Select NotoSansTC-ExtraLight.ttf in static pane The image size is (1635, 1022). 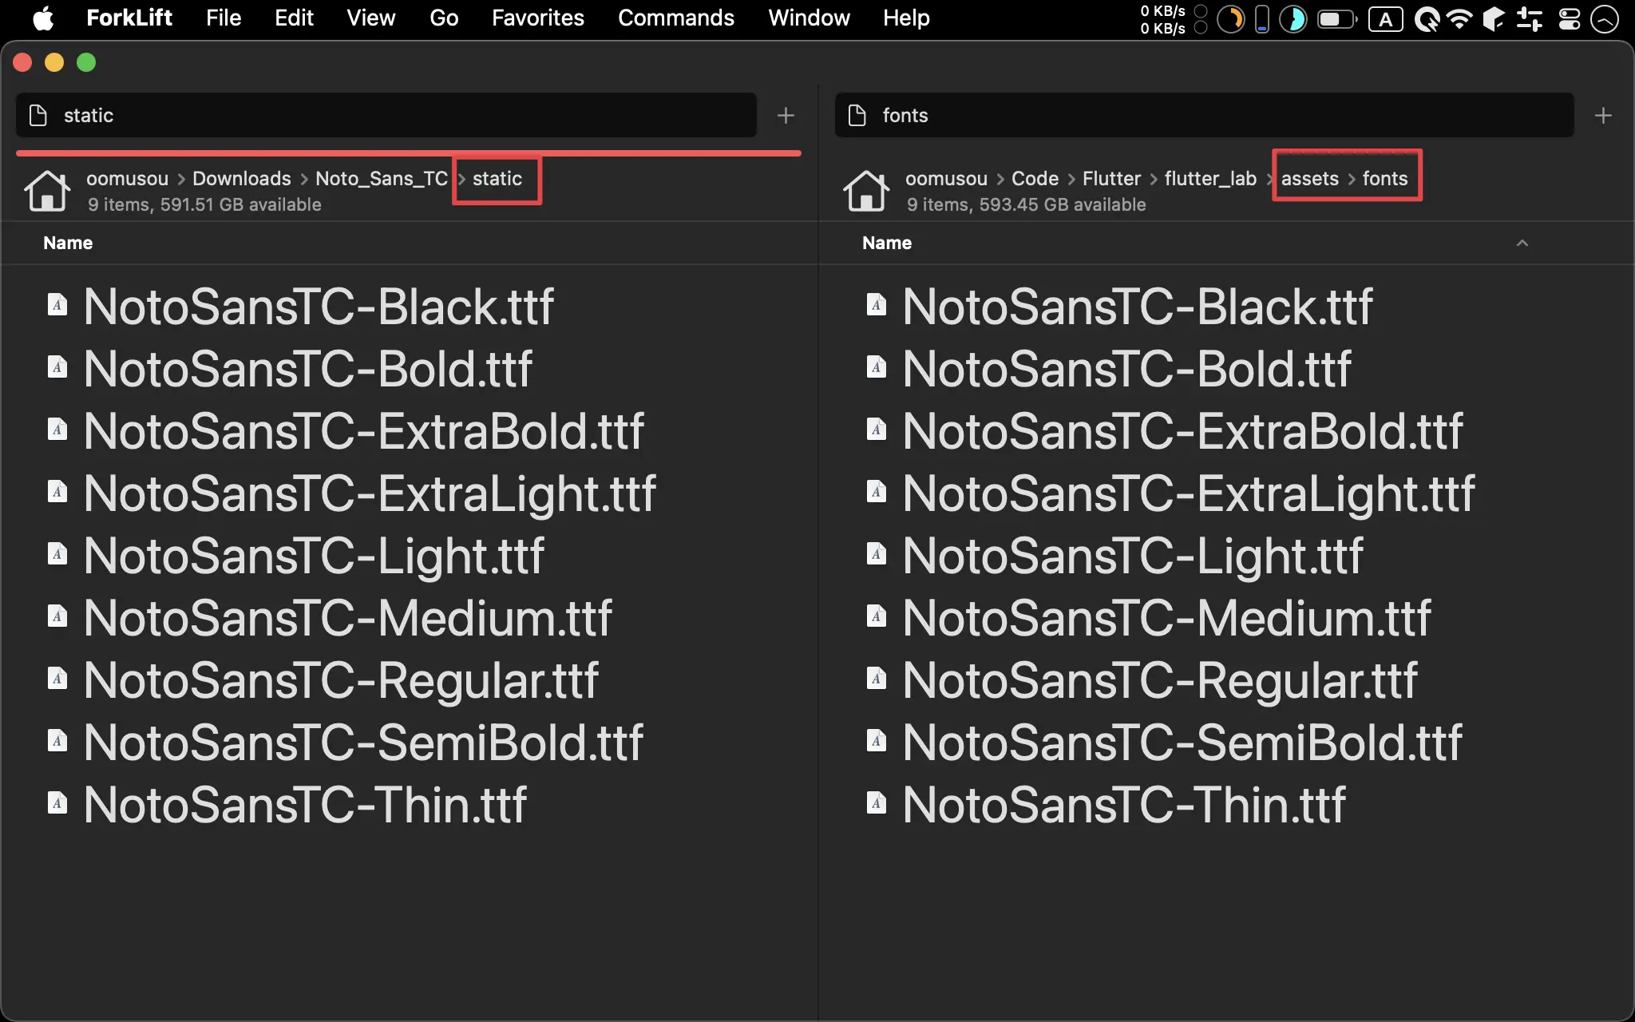point(369,493)
